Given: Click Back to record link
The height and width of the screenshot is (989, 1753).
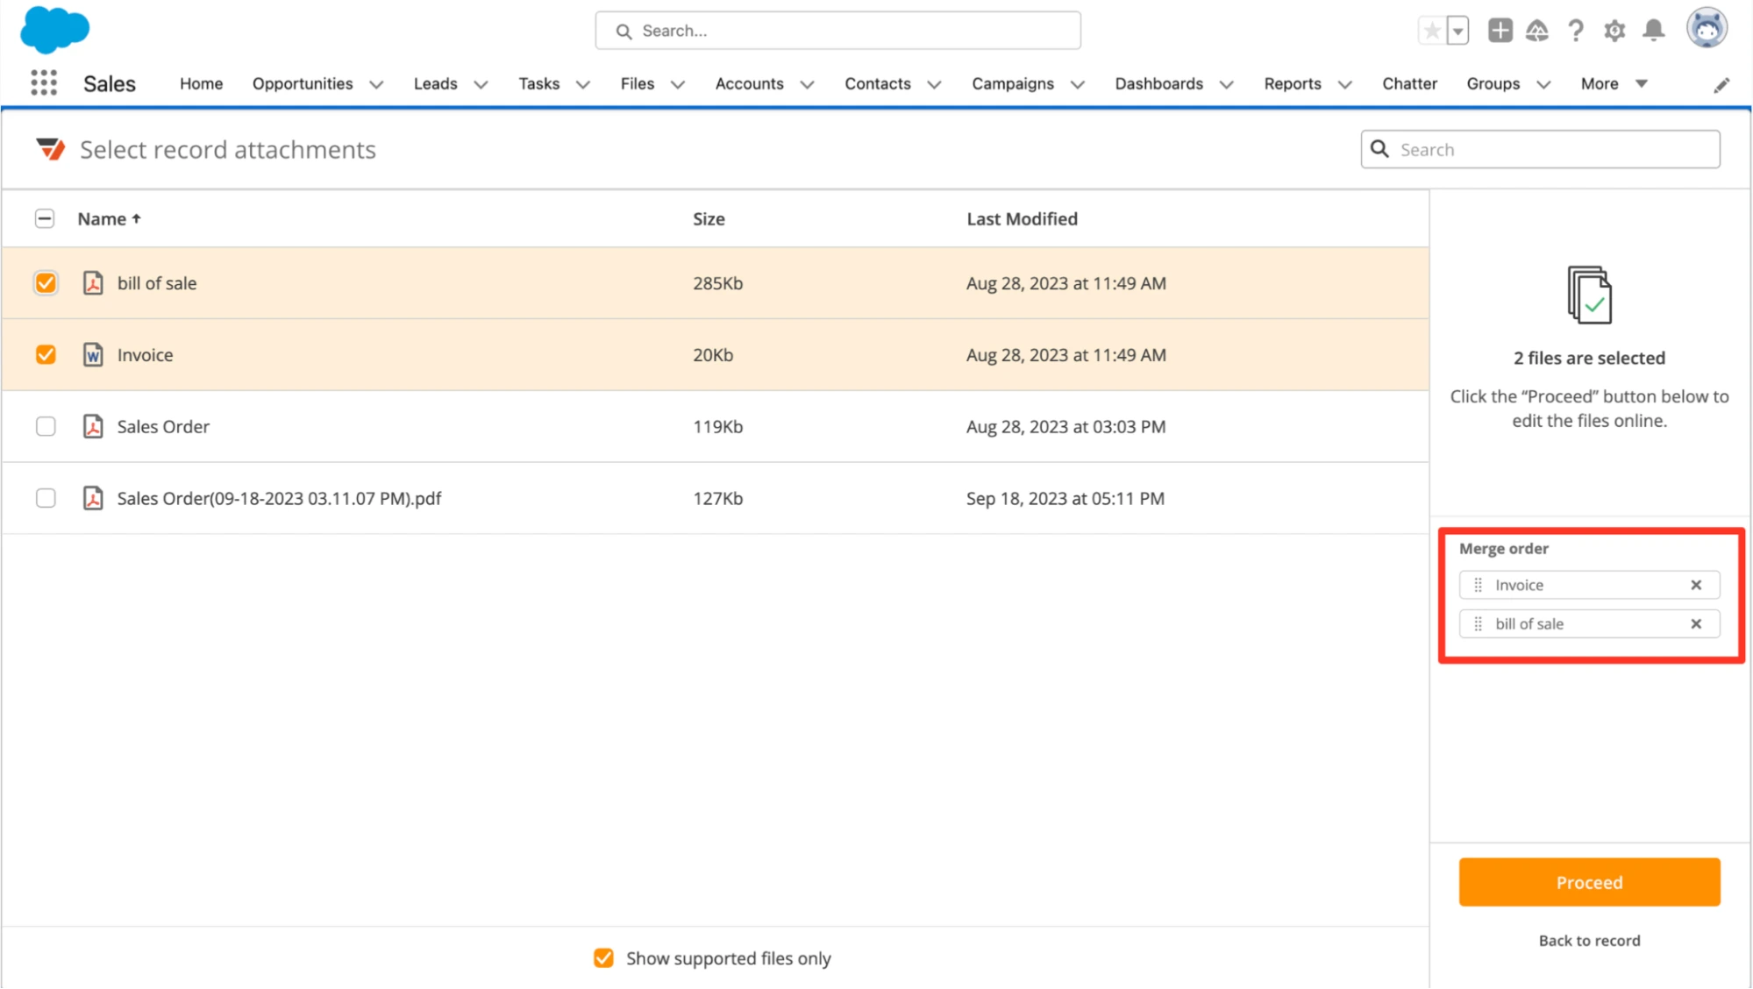Looking at the screenshot, I should pos(1589,941).
